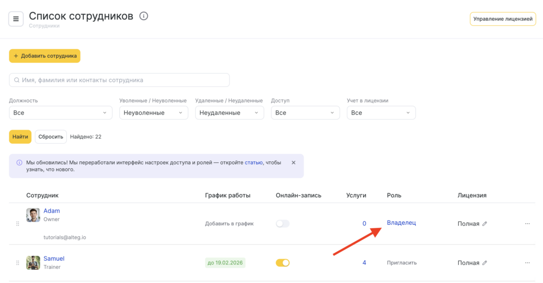The height and width of the screenshot is (283, 543).
Task: Expand the Учет в лицензии dropdown
Action: (381, 113)
